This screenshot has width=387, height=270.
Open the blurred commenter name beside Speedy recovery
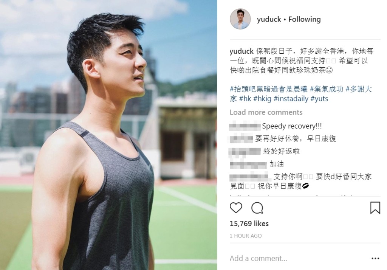click(245, 126)
